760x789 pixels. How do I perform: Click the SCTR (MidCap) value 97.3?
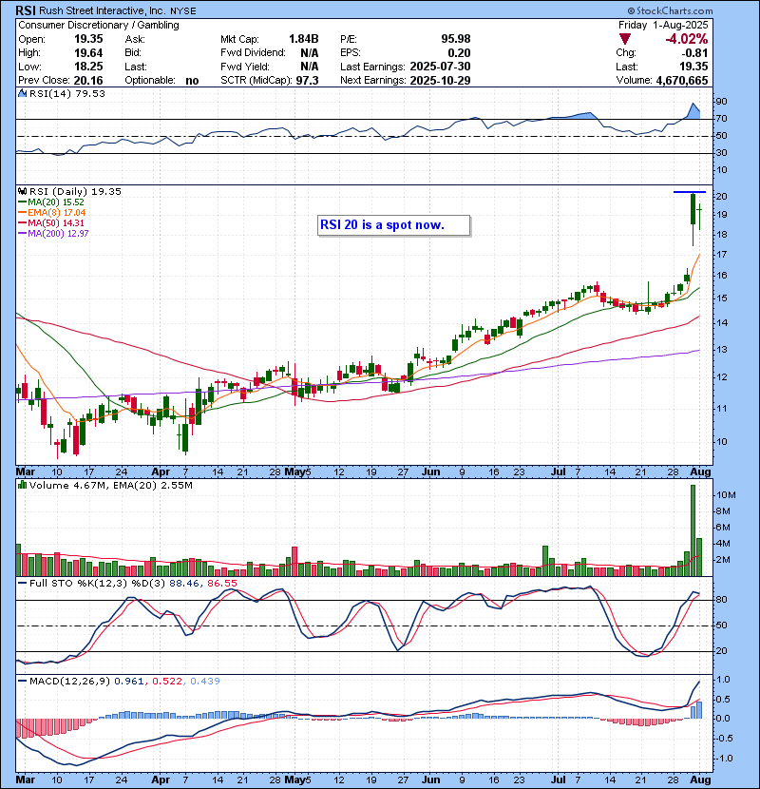click(307, 81)
